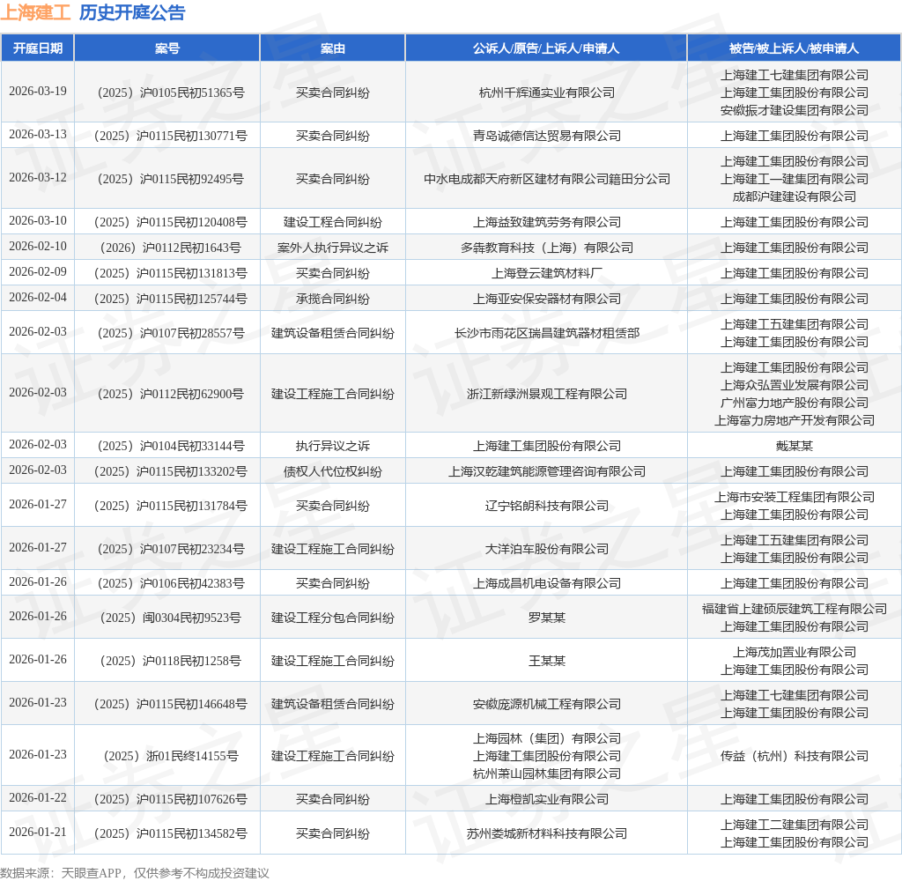Viewport: 902px width, 881px height.
Task: Click plaintiff 上海登云建筑材料厂
Action: click(x=546, y=273)
